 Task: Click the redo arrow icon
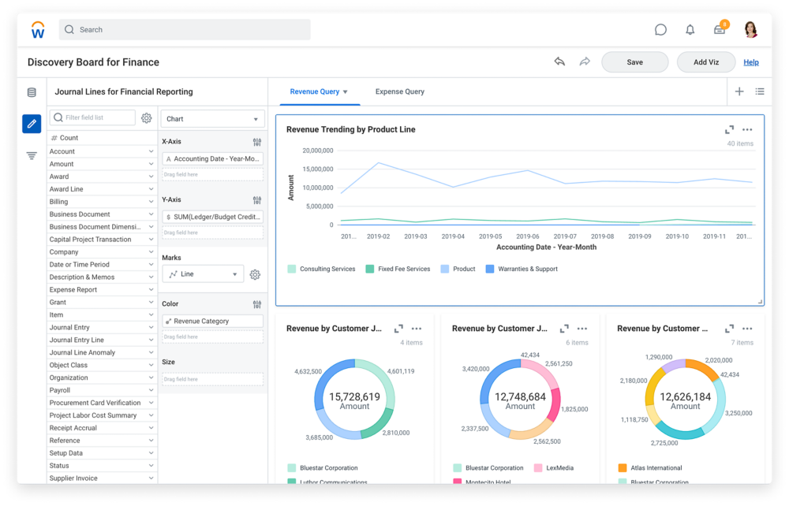(x=585, y=62)
